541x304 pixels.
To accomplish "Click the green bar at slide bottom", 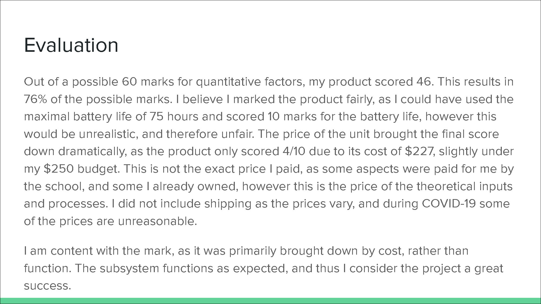I will (270, 300).
